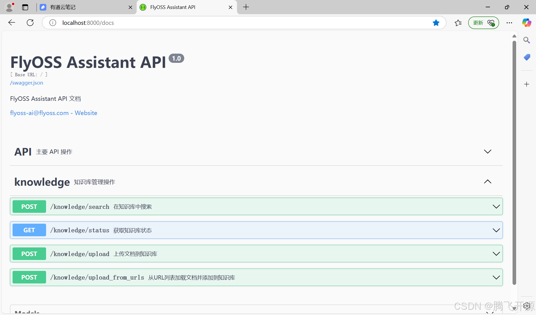Click the page vertical scrollbar

(x=514, y=162)
